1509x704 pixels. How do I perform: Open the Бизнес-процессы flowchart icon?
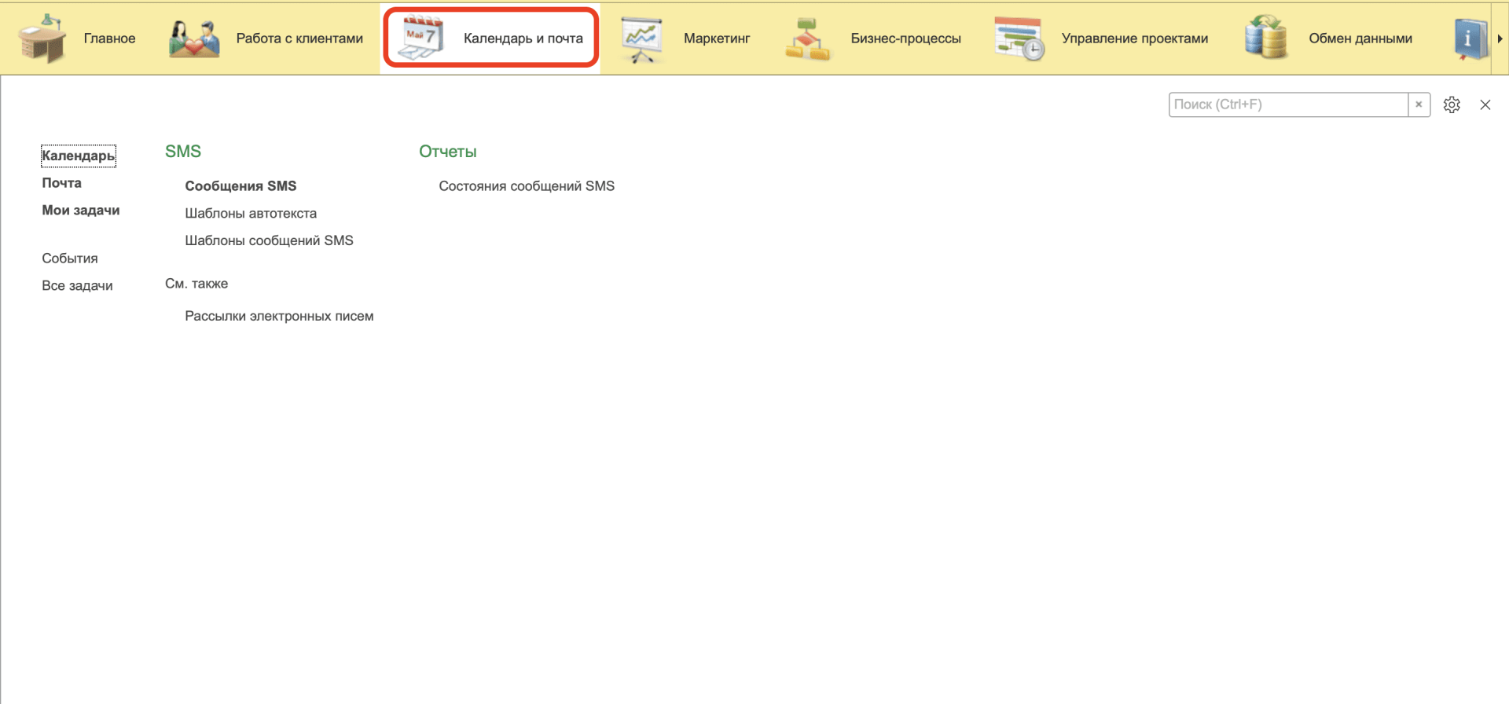(x=807, y=38)
